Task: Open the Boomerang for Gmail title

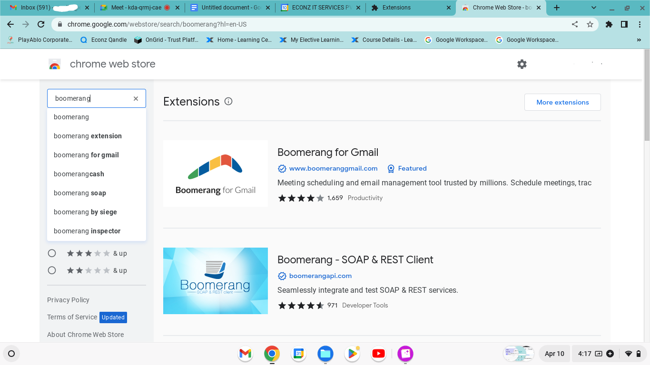Action: (328, 152)
